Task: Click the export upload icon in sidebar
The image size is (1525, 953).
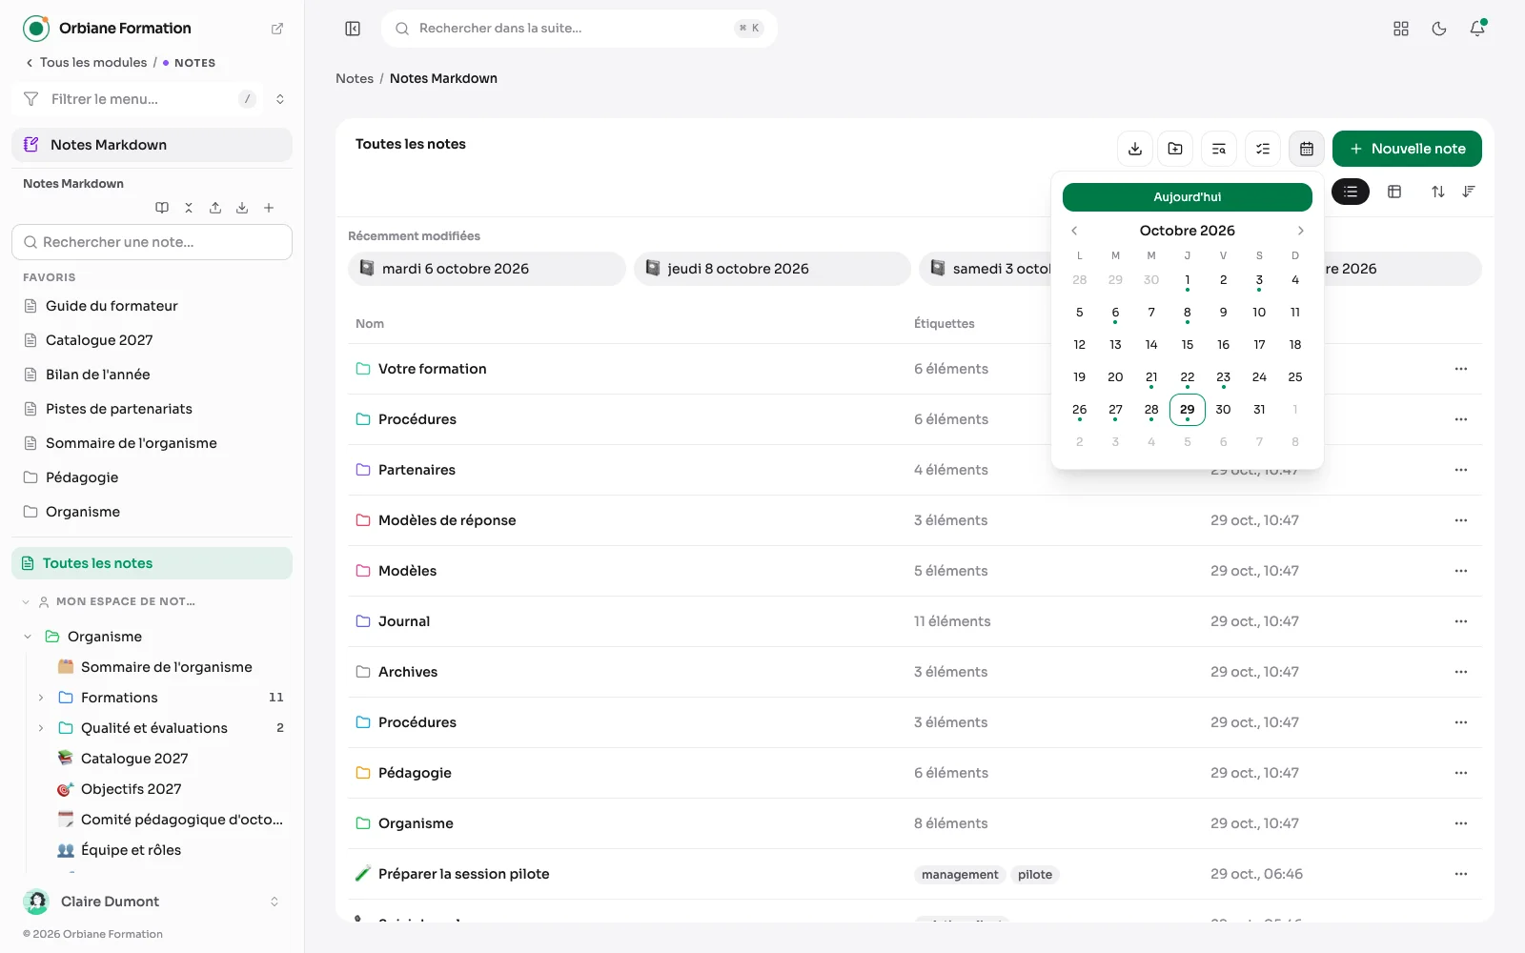Action: tap(215, 208)
